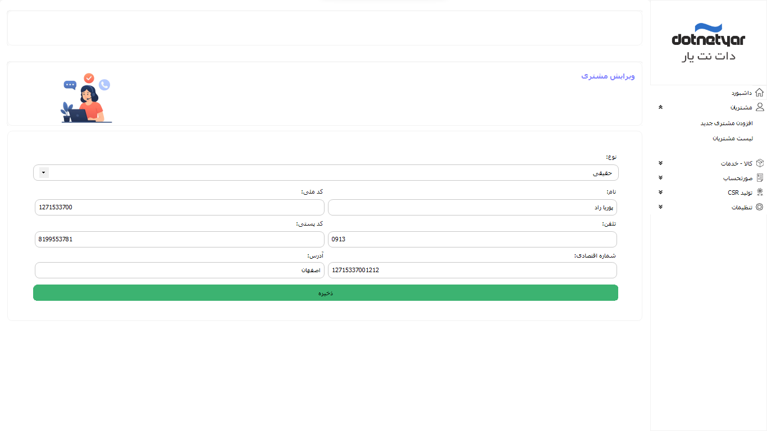This screenshot has height=431, width=767.
Task: Open the نوع dropdown showing حقیقی
Action: tap(326, 173)
